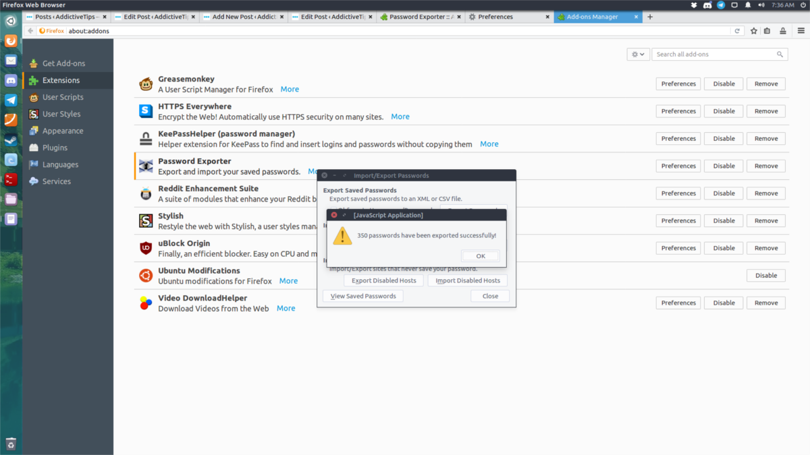Screen dimensions: 810x455
Task: Select Get Add-ons in the sidebar
Action: coord(67,63)
